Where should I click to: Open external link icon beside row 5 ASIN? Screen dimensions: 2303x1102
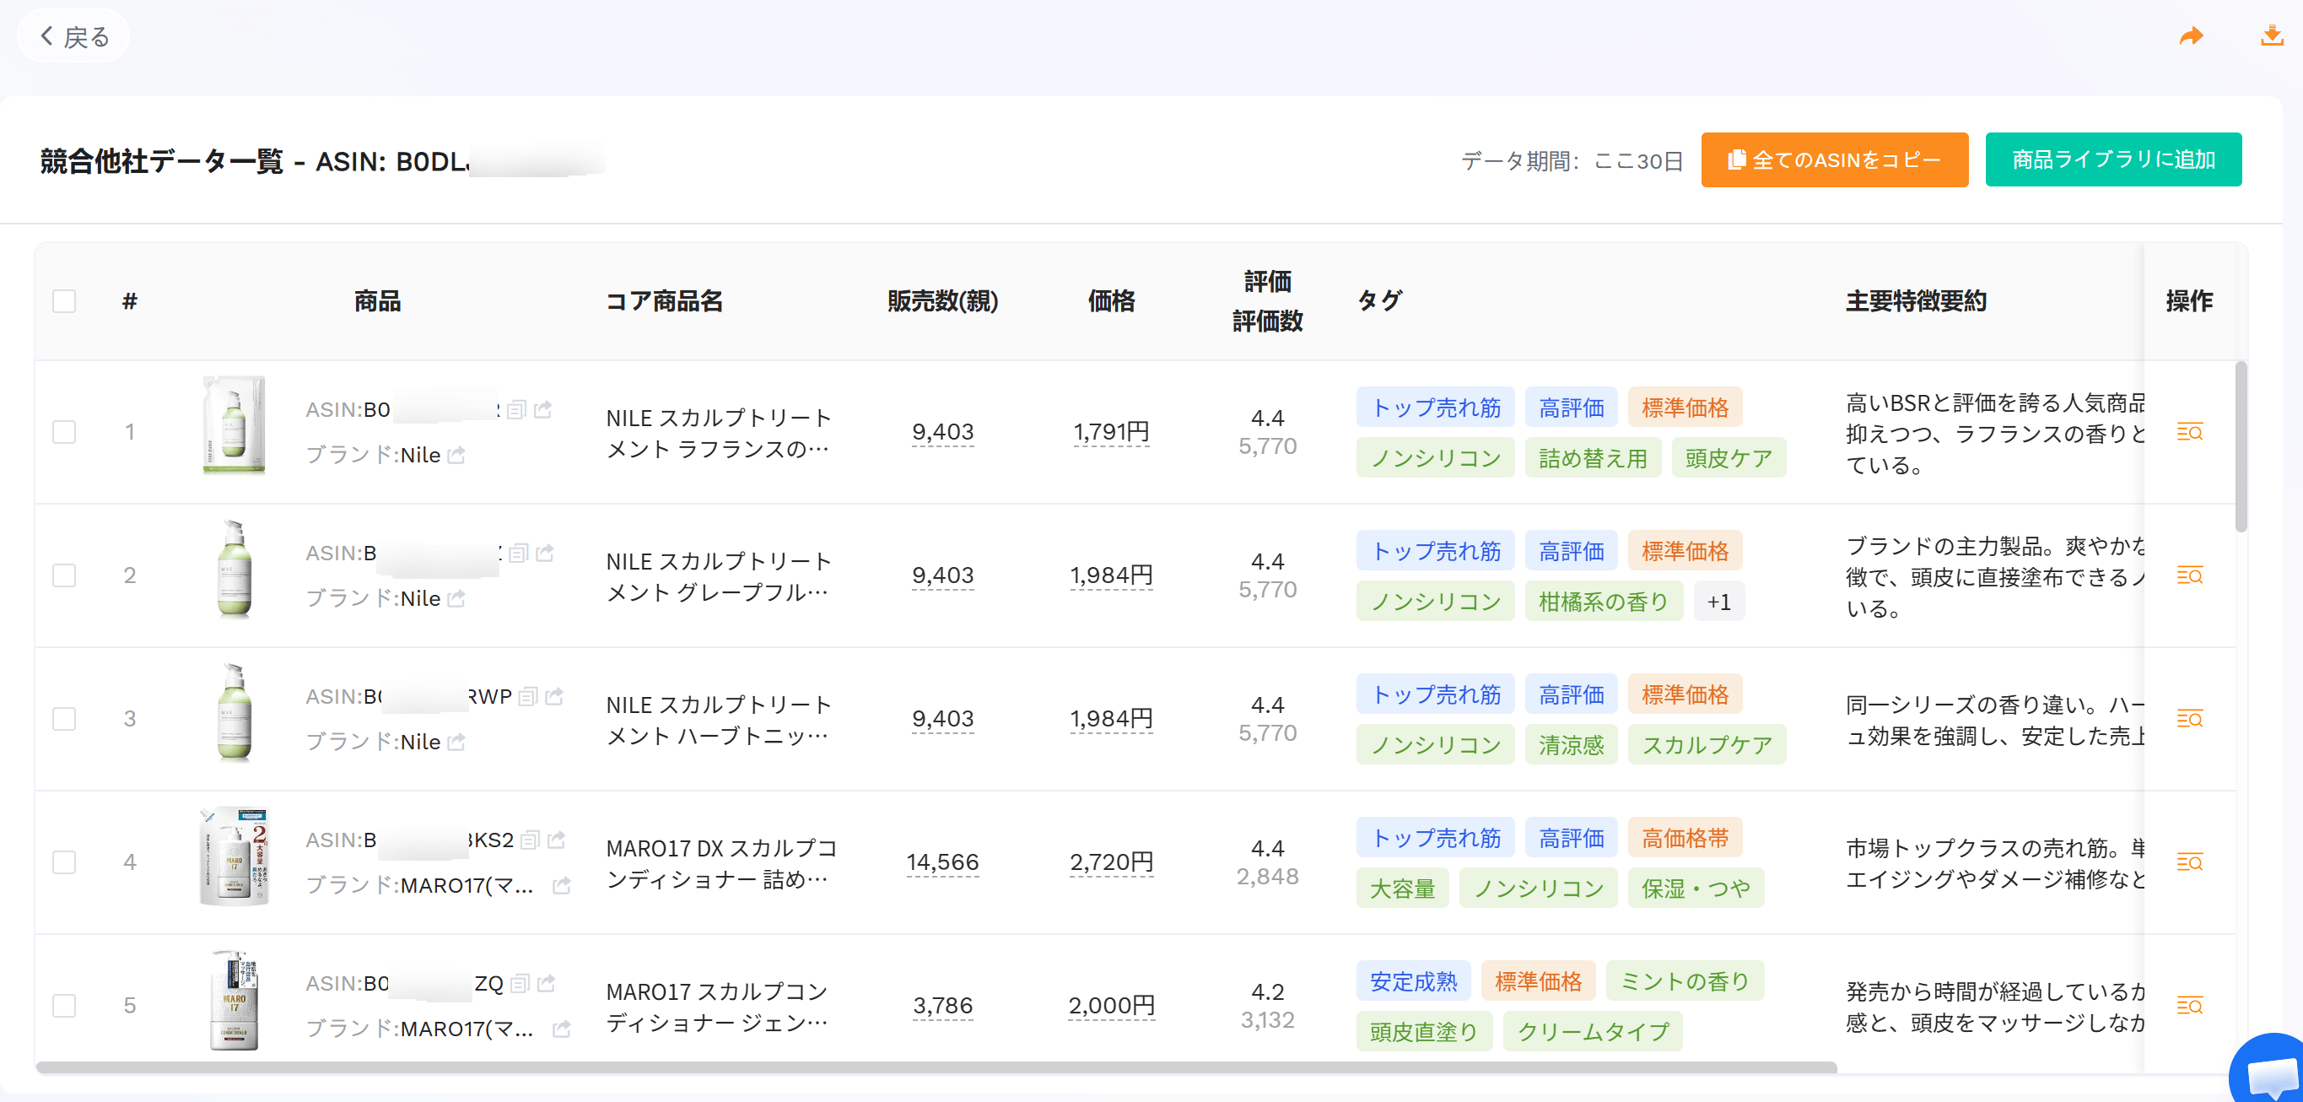547,983
